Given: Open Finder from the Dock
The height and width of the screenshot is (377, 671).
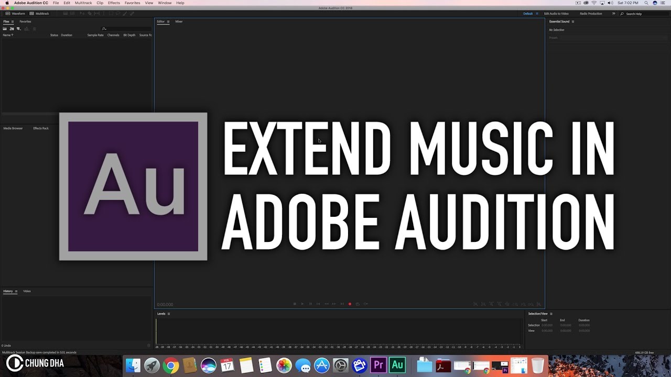Looking at the screenshot, I should (133, 365).
